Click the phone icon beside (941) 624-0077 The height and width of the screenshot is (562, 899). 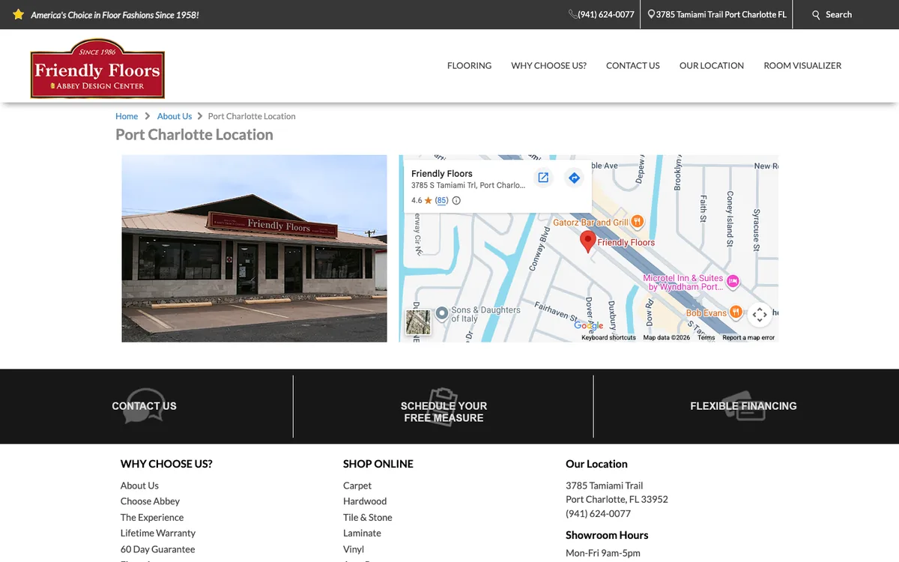pos(573,14)
